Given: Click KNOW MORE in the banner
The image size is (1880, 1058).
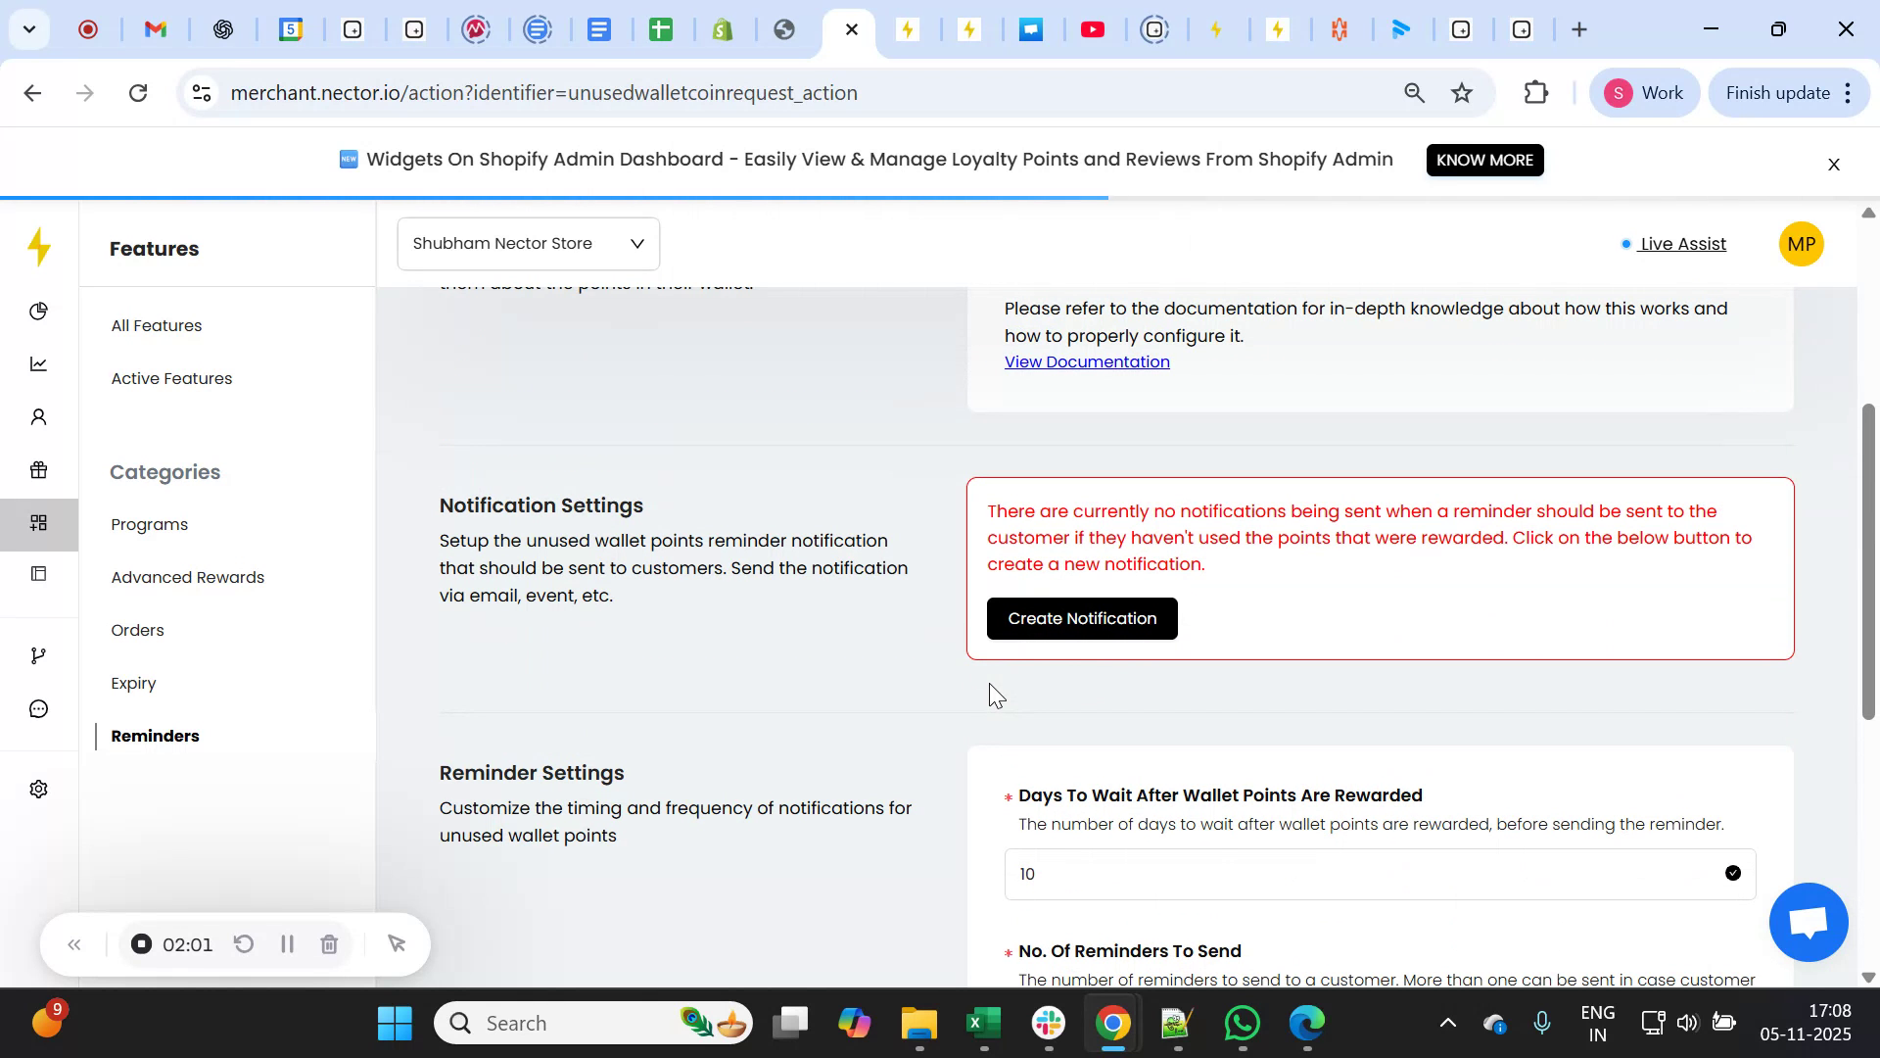Looking at the screenshot, I should pos(1484,160).
